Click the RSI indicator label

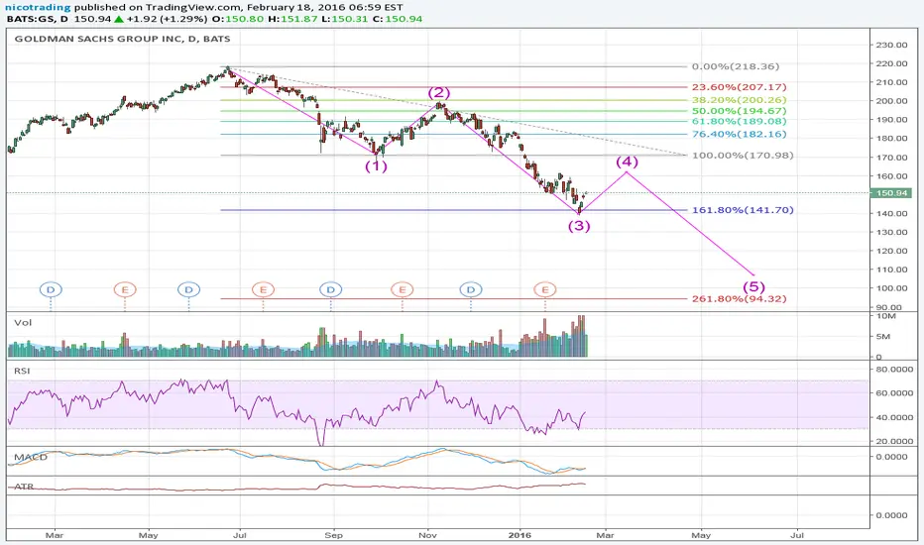22,372
